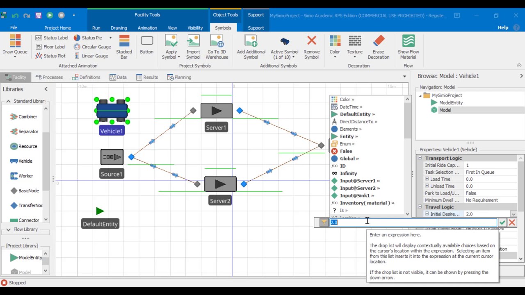
Task: Select the Source1 object
Action: point(112,157)
